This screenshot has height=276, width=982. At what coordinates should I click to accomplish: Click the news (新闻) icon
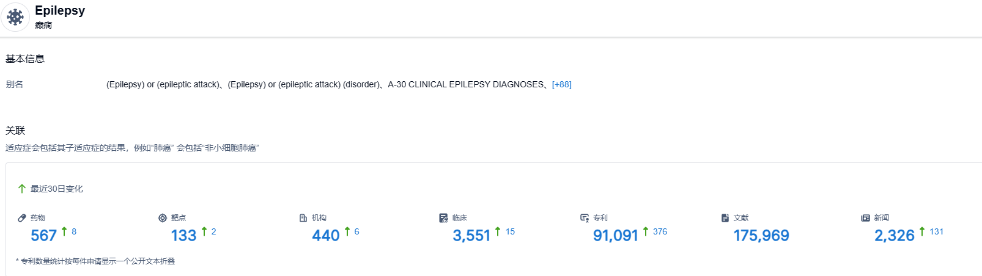865,218
